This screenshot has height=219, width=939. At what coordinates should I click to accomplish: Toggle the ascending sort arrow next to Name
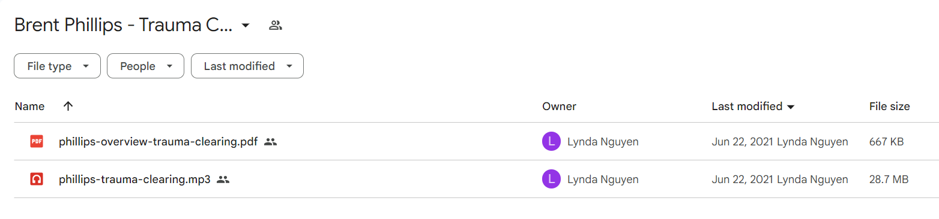click(68, 107)
